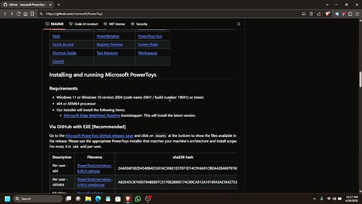Open Task View on the taskbar

pos(68,199)
